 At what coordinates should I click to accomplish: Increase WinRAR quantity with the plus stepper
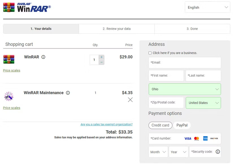click(101, 57)
